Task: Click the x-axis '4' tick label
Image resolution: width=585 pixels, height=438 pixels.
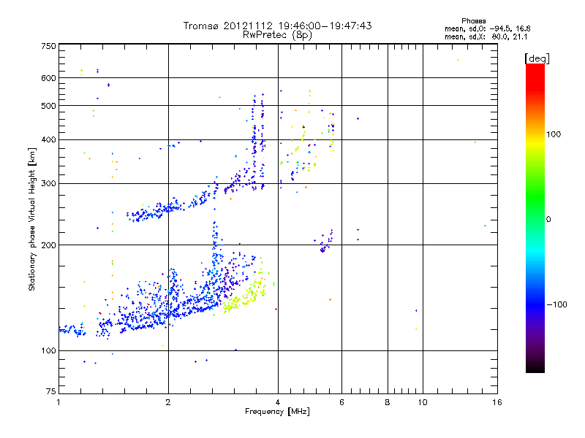Action: click(x=278, y=402)
